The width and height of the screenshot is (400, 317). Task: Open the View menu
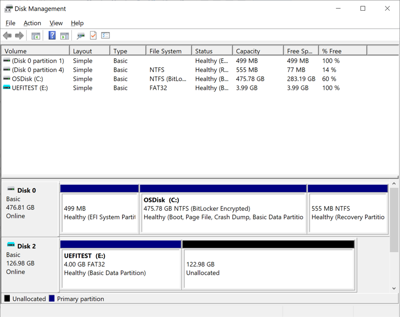[x=56, y=23]
